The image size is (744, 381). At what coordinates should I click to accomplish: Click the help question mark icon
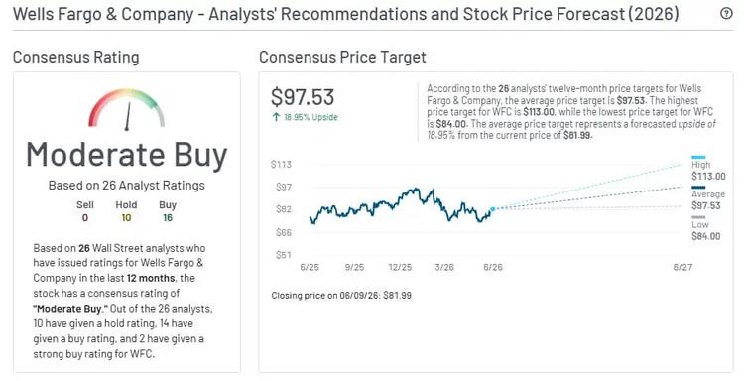pyautogui.click(x=726, y=14)
